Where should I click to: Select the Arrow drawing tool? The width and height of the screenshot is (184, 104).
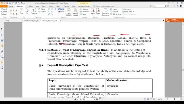pos(52,12)
